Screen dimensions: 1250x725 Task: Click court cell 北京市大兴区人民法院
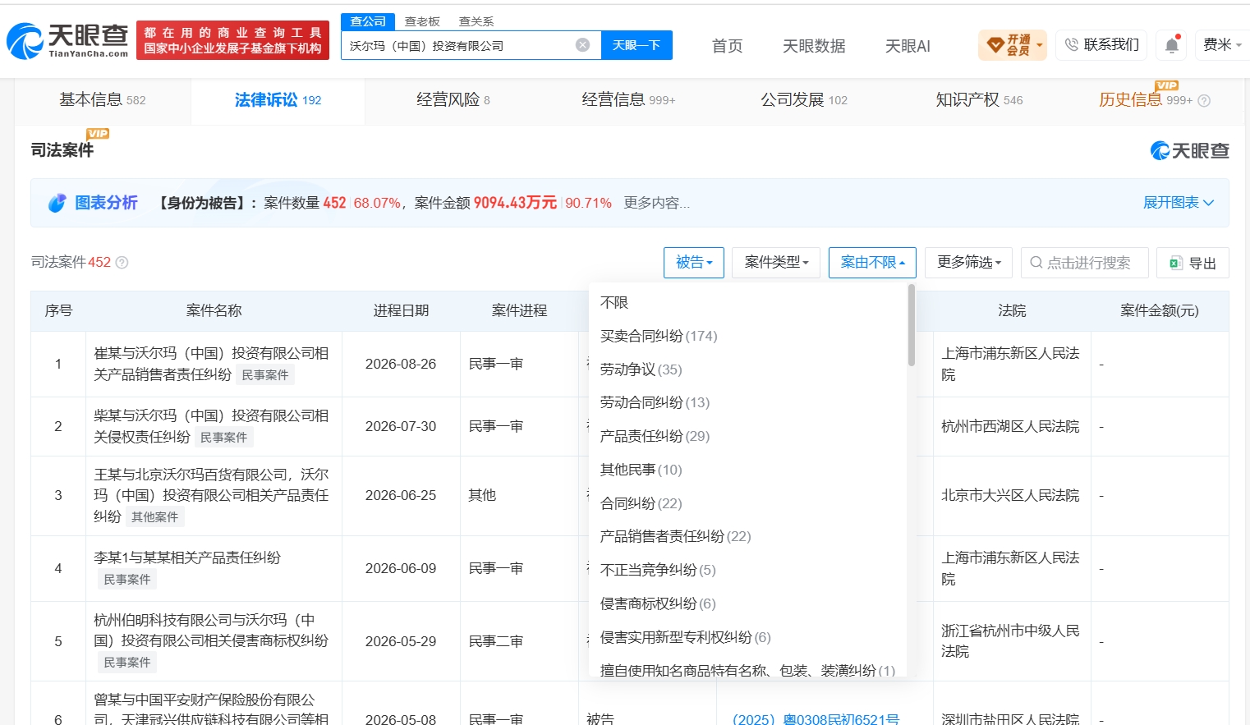point(1010,495)
